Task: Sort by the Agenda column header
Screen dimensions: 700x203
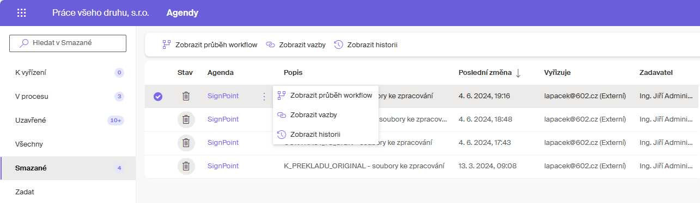Action: click(x=221, y=73)
